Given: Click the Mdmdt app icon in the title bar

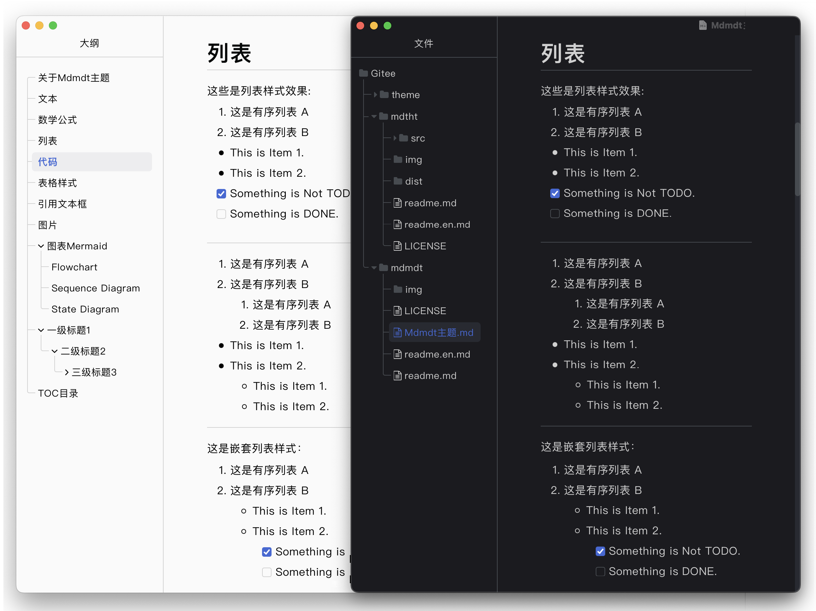Looking at the screenshot, I should 703,25.
